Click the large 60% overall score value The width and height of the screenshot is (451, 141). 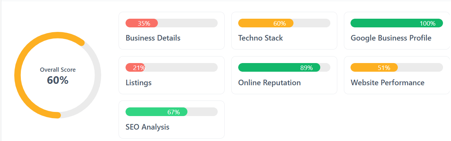click(x=58, y=80)
